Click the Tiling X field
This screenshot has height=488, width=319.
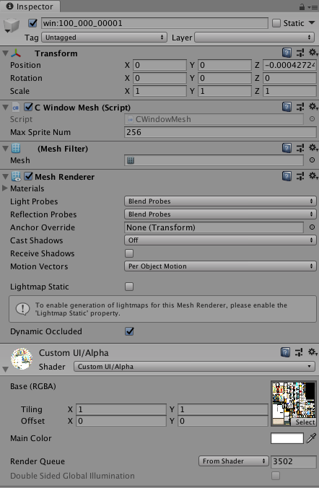coord(121,409)
